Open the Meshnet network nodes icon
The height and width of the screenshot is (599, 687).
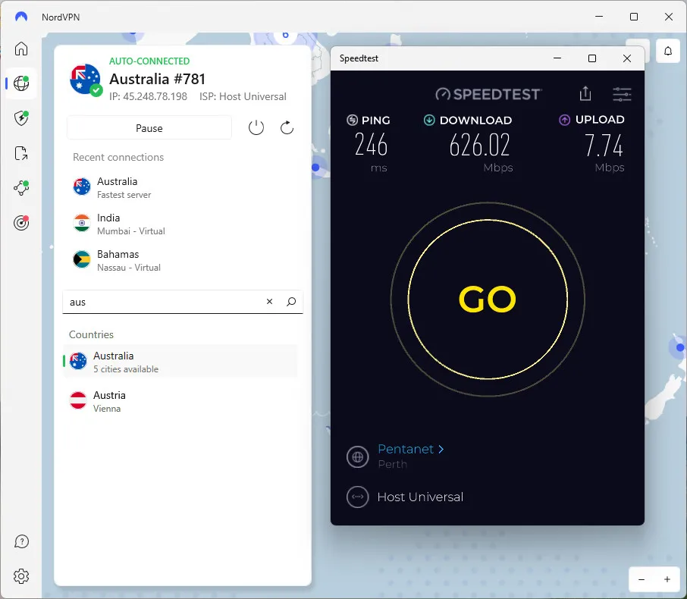point(20,188)
